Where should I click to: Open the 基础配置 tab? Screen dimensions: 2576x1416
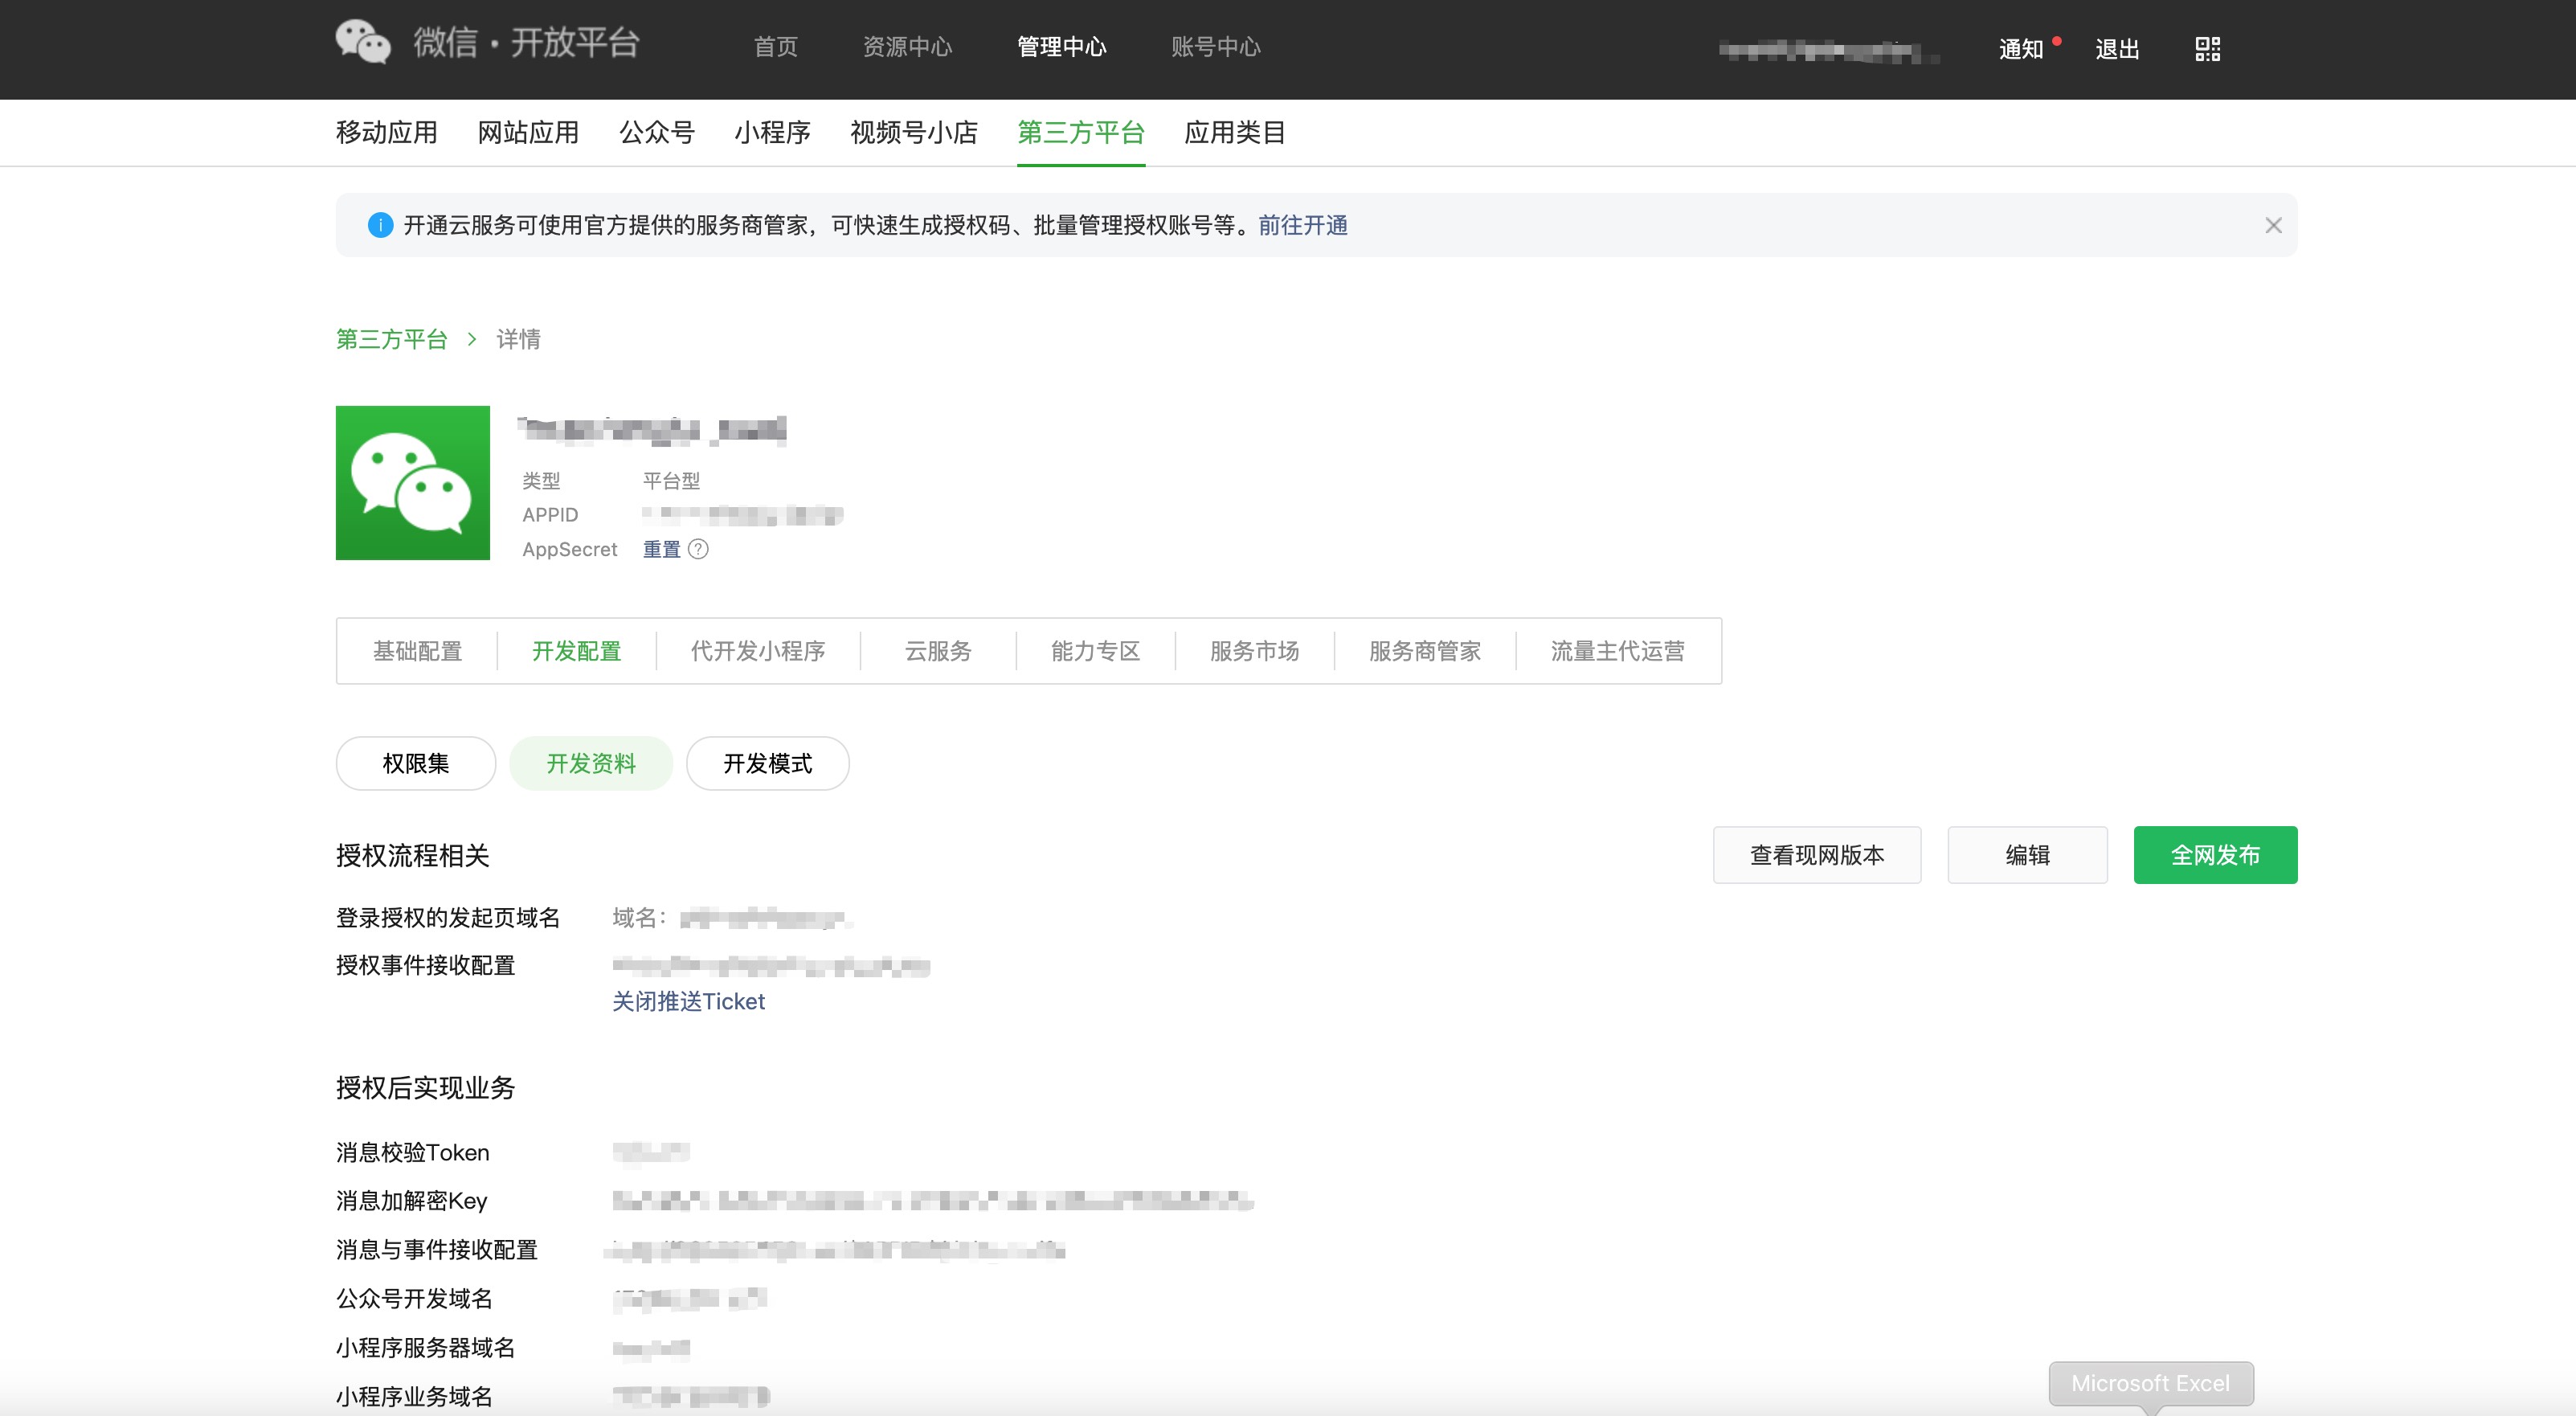coord(417,651)
